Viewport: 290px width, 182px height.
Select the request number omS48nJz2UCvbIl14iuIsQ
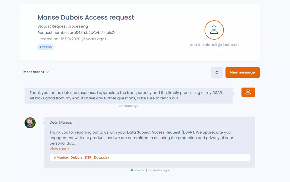point(92,33)
